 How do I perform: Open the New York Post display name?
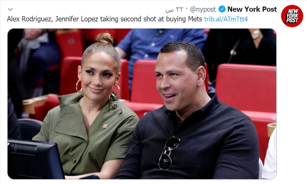[x=252, y=9]
